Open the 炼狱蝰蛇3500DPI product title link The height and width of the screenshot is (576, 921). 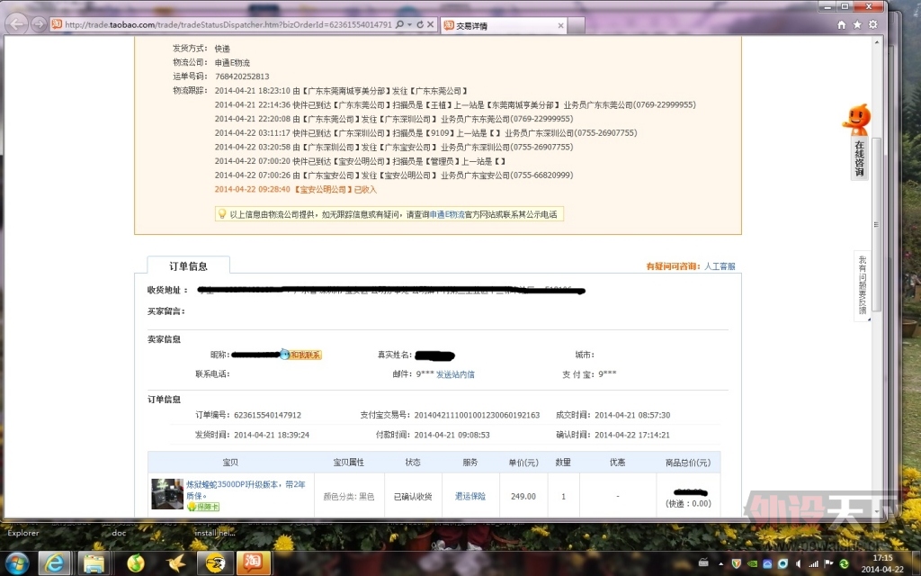tap(246, 490)
